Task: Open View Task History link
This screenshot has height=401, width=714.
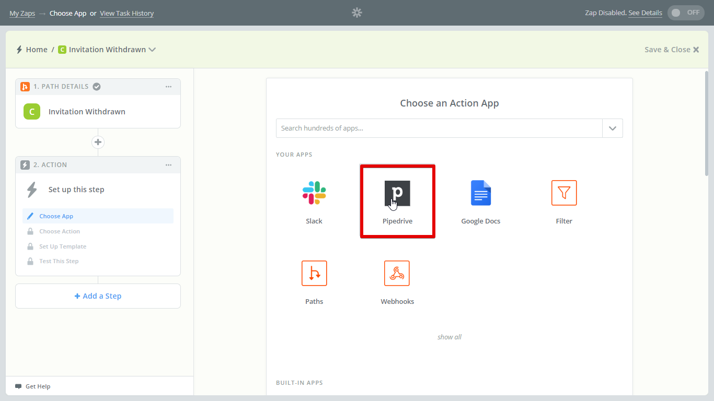Action: (126, 13)
